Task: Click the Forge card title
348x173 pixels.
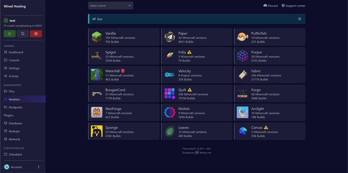Action: [256, 90]
